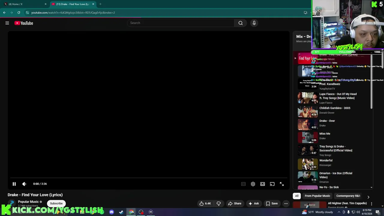Open Discord from the taskbar
This screenshot has width=384, height=216.
tap(112, 212)
